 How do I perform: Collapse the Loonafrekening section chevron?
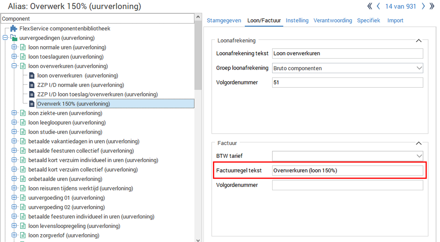point(419,40)
